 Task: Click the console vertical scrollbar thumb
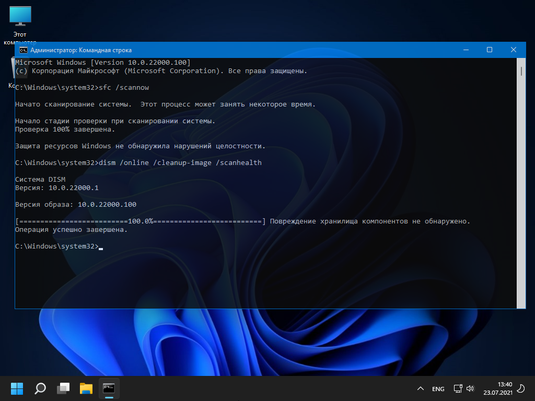pyautogui.click(x=521, y=72)
